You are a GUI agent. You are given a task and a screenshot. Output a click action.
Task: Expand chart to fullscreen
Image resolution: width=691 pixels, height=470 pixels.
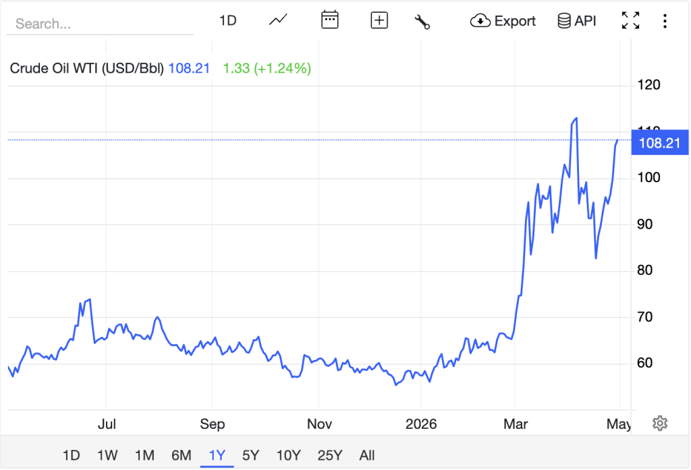(x=631, y=21)
